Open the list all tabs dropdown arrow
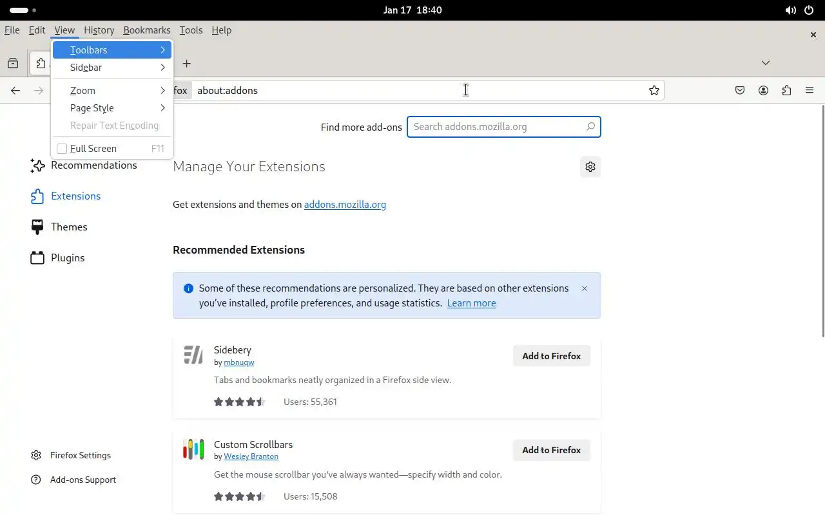 pos(766,63)
